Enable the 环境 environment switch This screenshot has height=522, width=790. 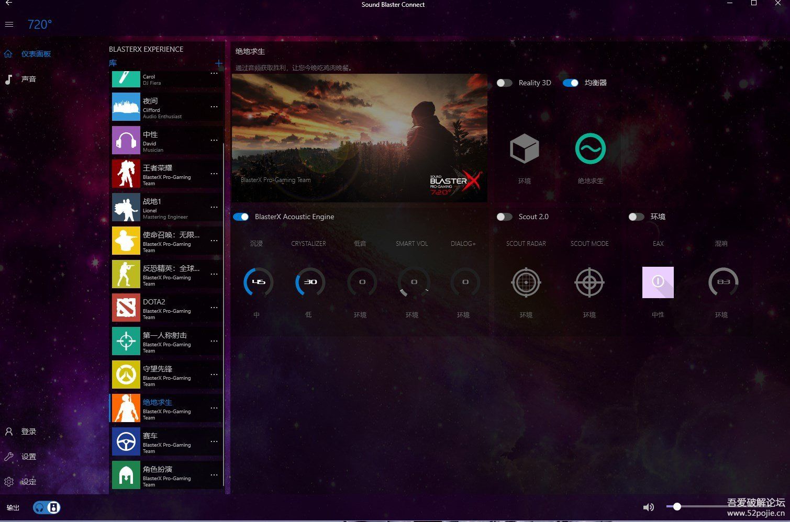point(637,217)
